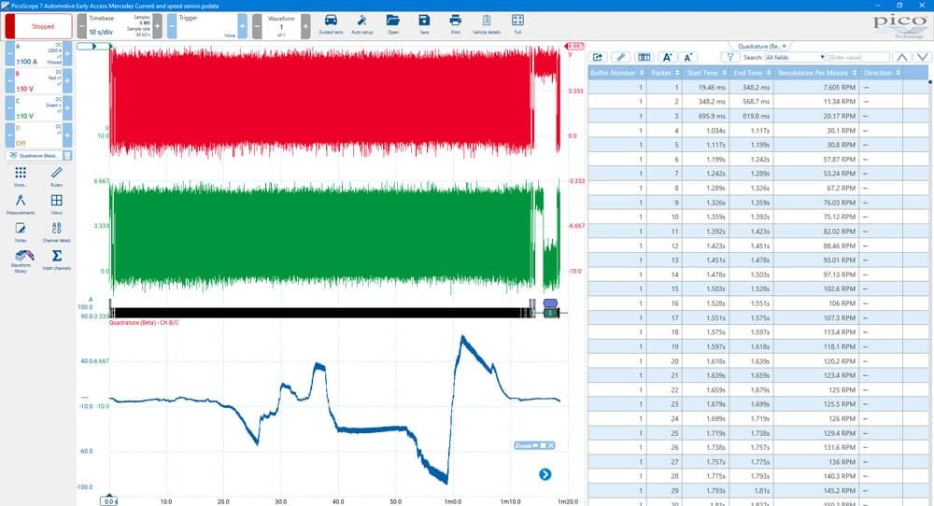The width and height of the screenshot is (934, 506).
Task: Sort by Buffer Number column
Action: [616, 73]
